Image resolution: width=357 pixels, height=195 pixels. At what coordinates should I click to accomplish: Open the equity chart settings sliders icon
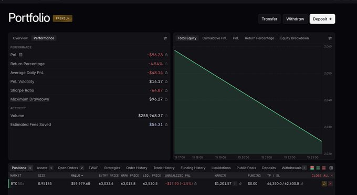330,38
